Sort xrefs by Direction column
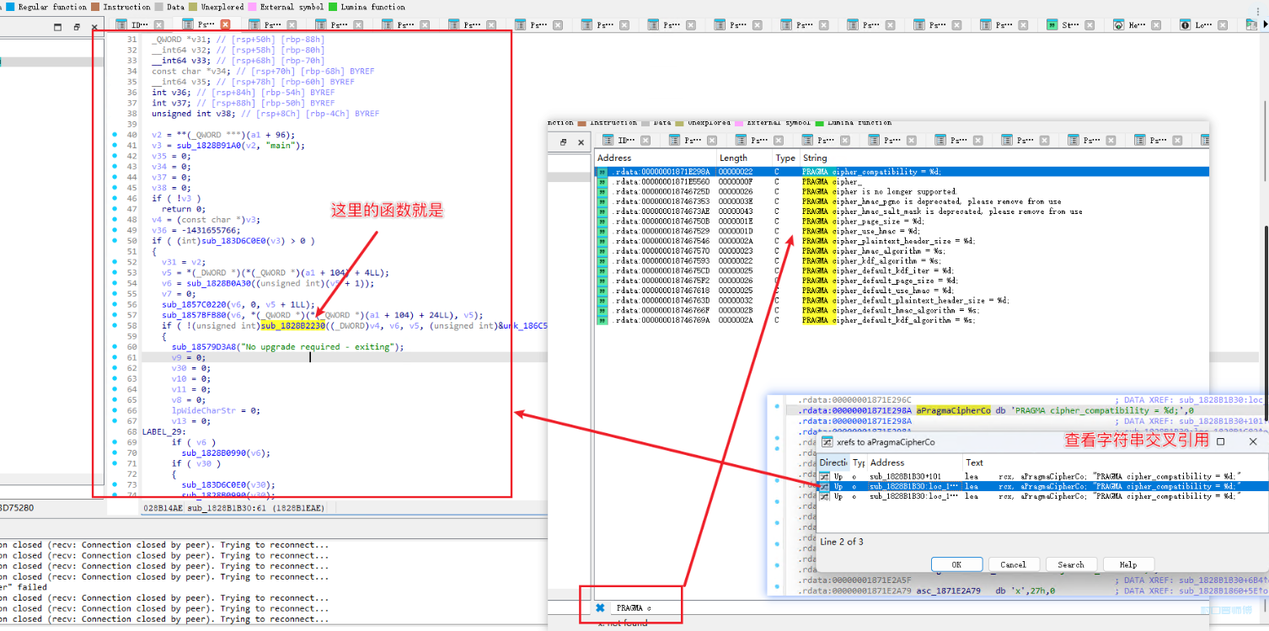 tap(833, 463)
